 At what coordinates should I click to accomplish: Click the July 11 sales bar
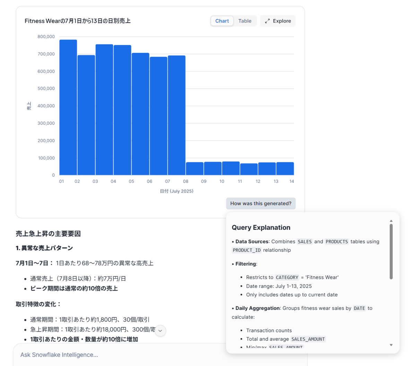tap(249, 169)
